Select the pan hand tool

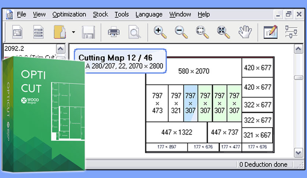pyautogui.click(x=245, y=32)
